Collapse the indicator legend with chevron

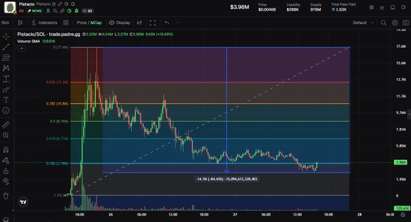pos(22,48)
